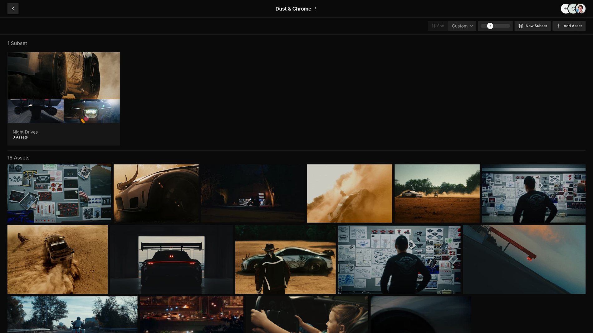Adjust the thumbnail size slider

tap(495, 26)
